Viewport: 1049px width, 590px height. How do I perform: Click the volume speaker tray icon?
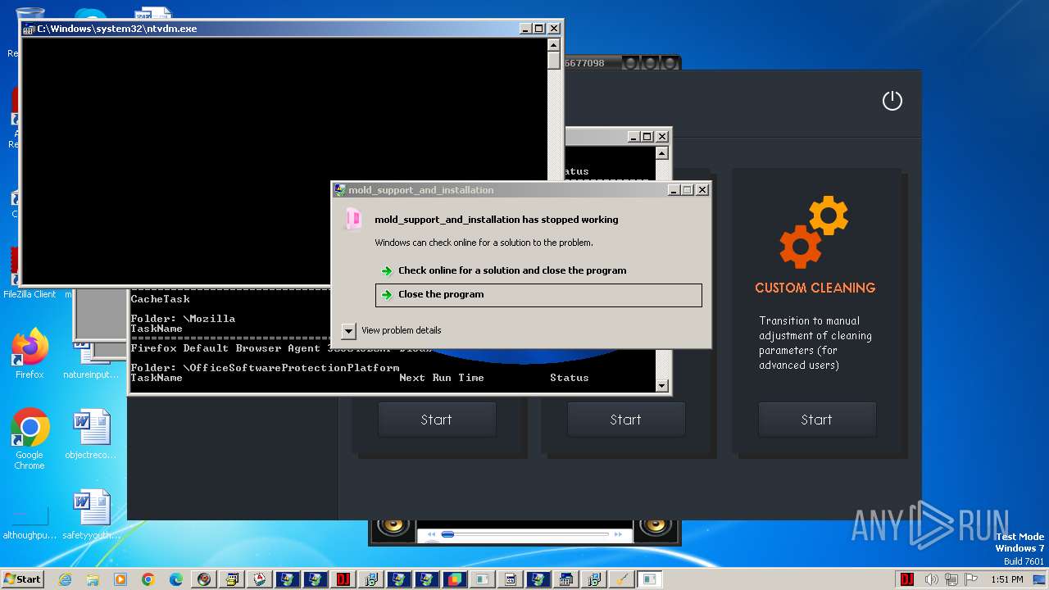[x=932, y=579]
